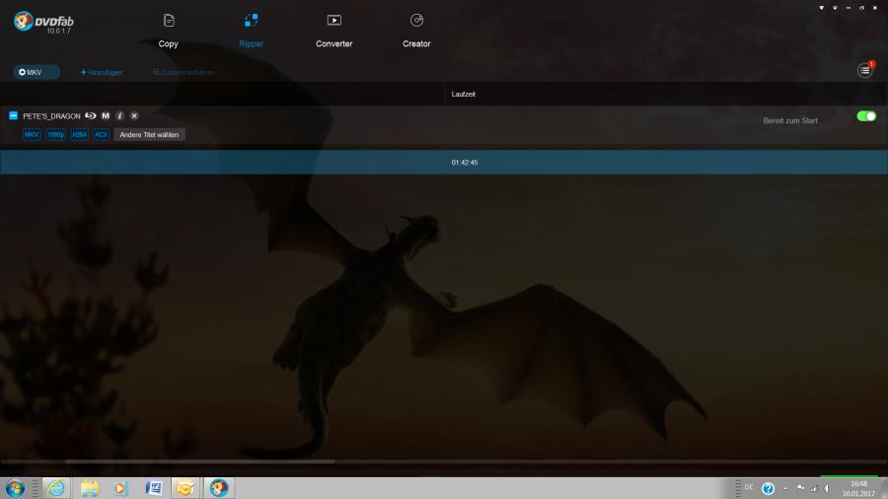Screen dimensions: 888x499
Task: Click the PETE'S_DRAGON source name
Action: pos(51,116)
